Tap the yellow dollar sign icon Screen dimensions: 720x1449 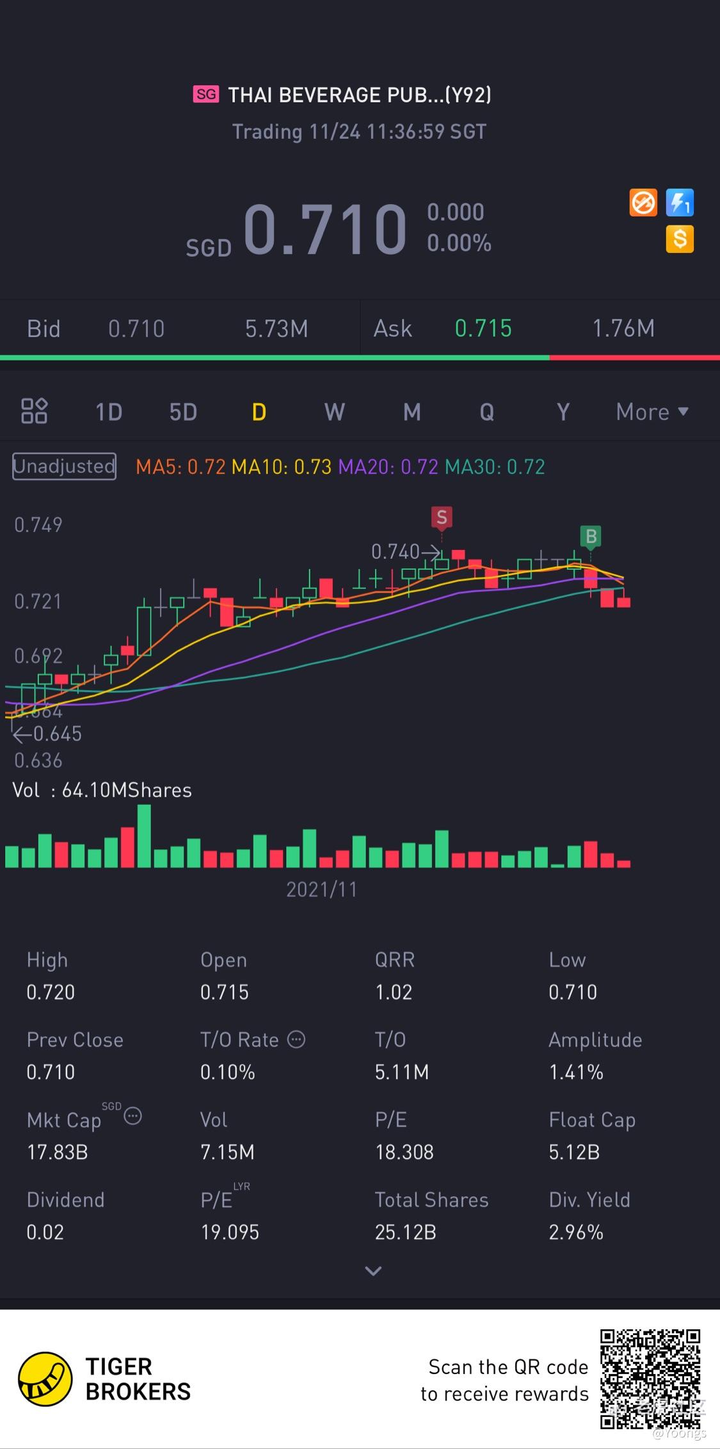click(680, 239)
